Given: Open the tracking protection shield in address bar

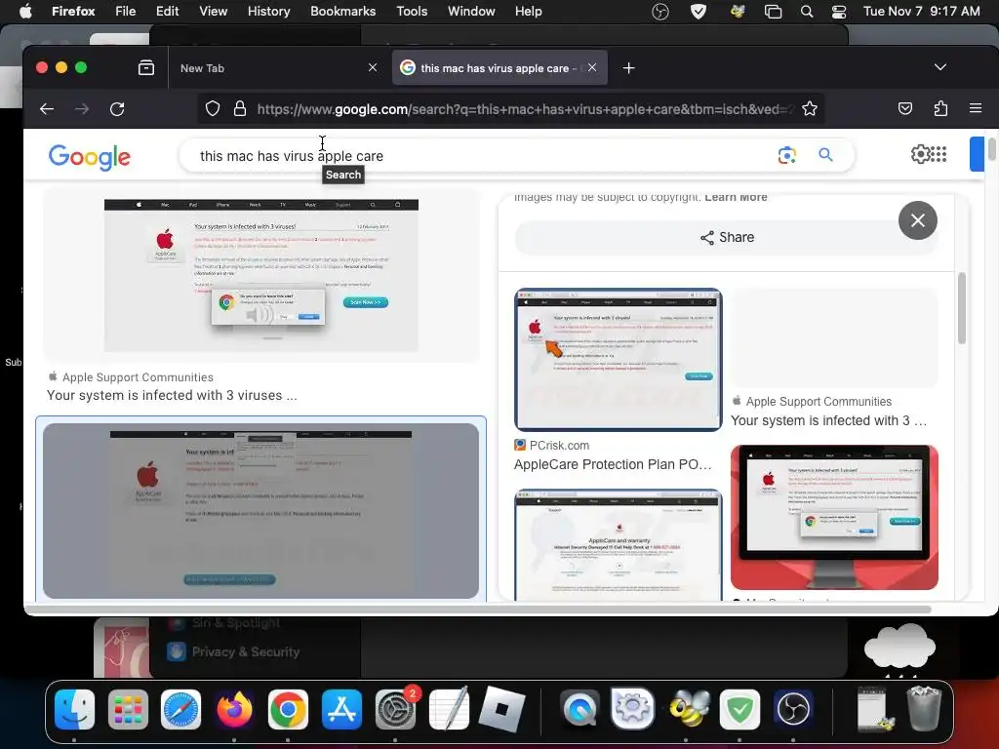Looking at the screenshot, I should (x=213, y=109).
